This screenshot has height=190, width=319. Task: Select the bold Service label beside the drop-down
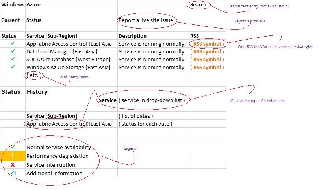click(108, 100)
